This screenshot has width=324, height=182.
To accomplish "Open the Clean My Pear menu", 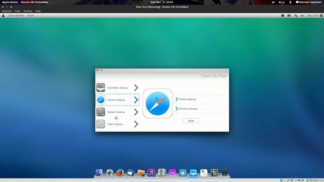I will 16,16.
